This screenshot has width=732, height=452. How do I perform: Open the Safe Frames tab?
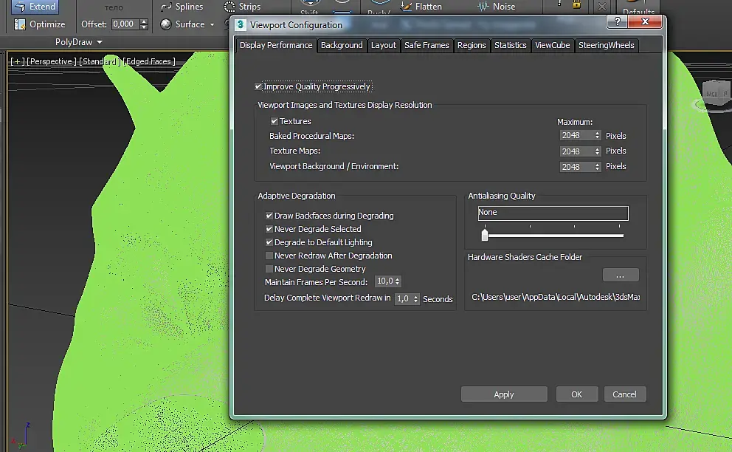(427, 45)
